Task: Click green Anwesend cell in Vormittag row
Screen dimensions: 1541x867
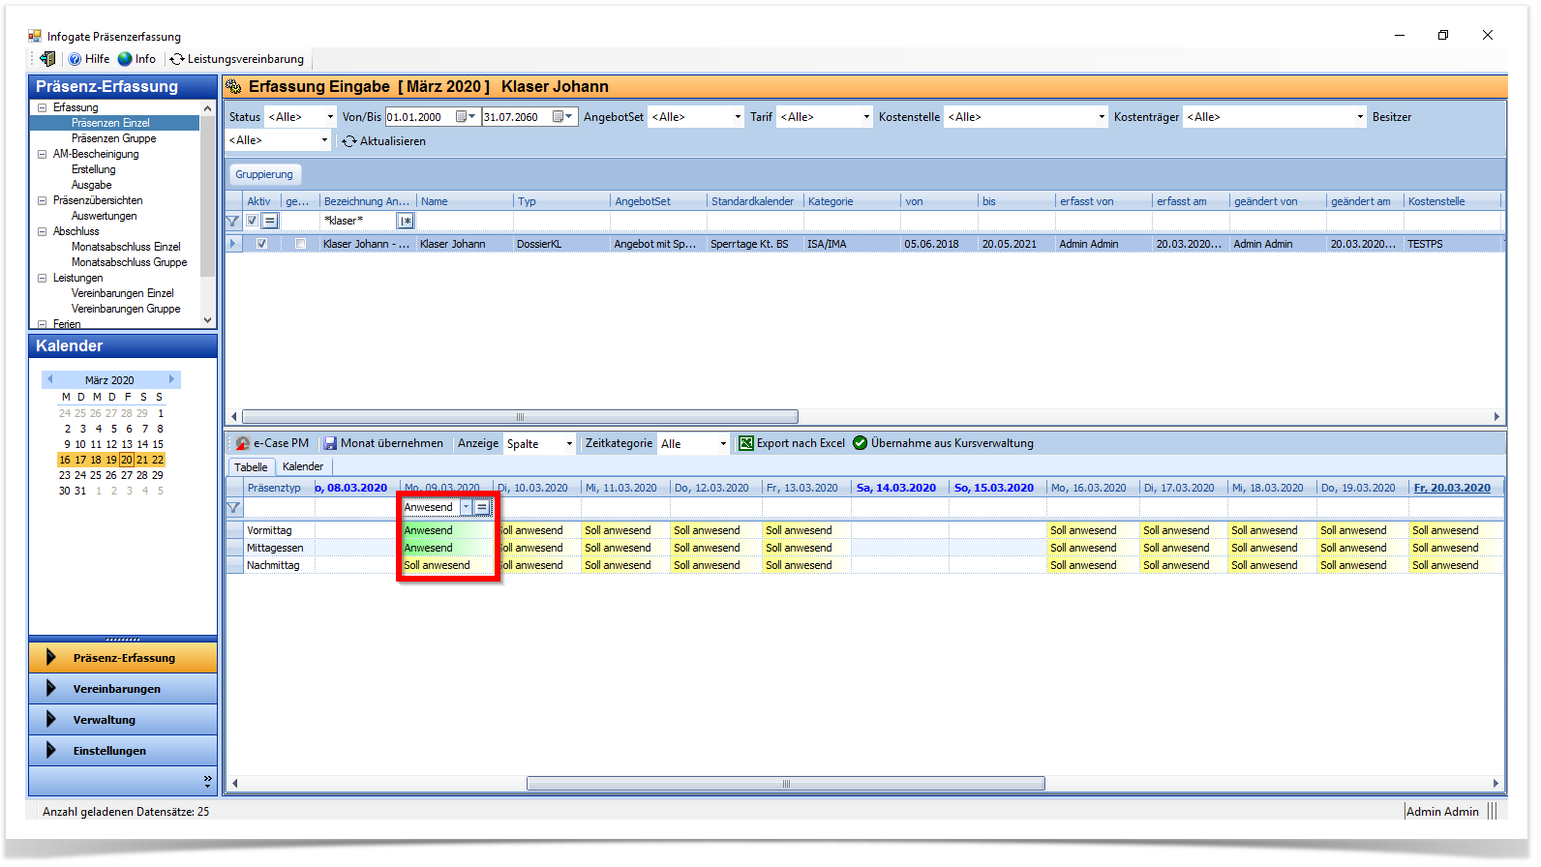Action: 447,530
